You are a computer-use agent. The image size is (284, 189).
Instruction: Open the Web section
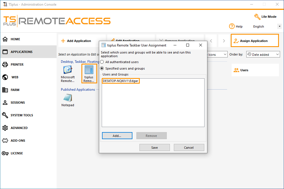point(13,77)
